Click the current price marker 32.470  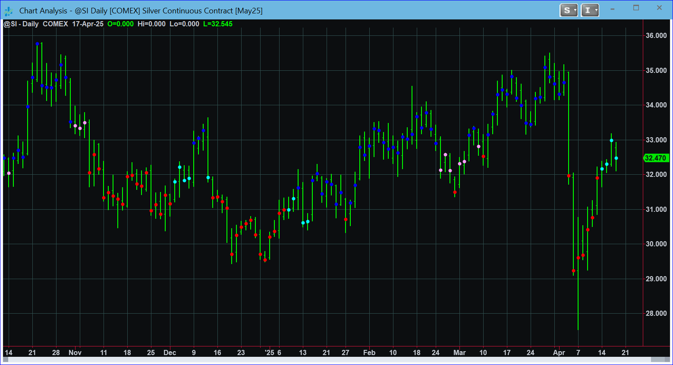click(x=656, y=158)
